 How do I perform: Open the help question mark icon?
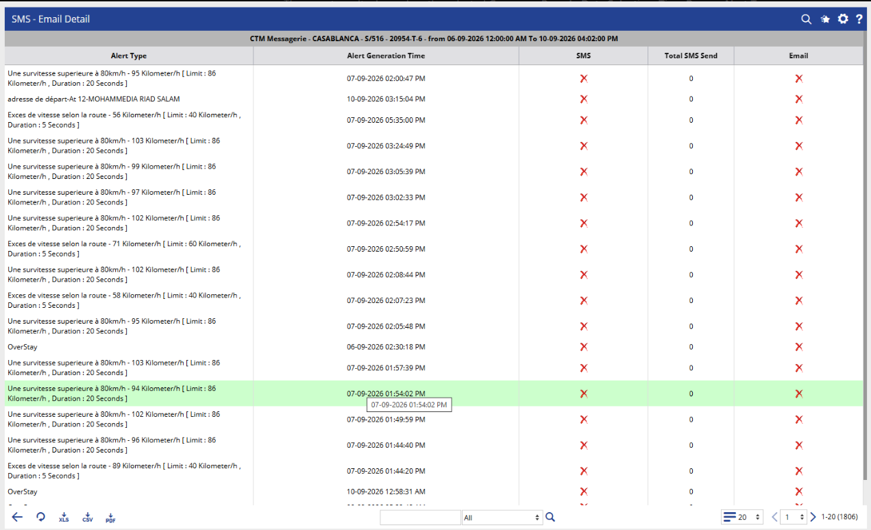[x=859, y=19]
